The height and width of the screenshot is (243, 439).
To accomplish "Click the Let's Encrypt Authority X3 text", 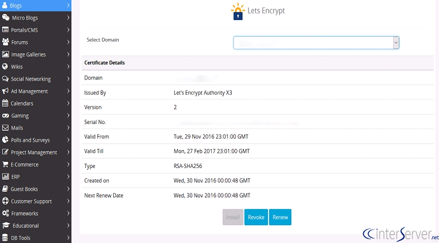I will tap(203, 93).
